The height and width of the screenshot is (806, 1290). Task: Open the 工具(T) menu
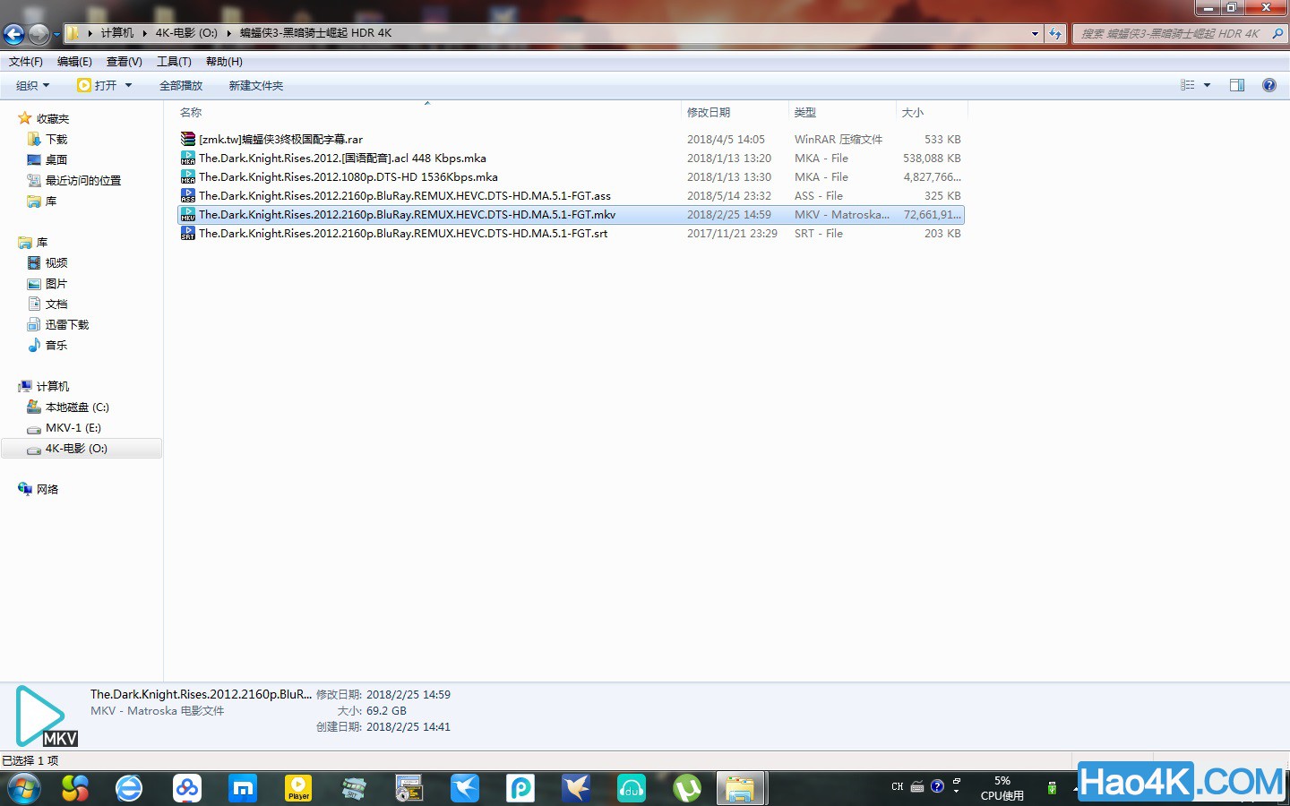tap(174, 61)
